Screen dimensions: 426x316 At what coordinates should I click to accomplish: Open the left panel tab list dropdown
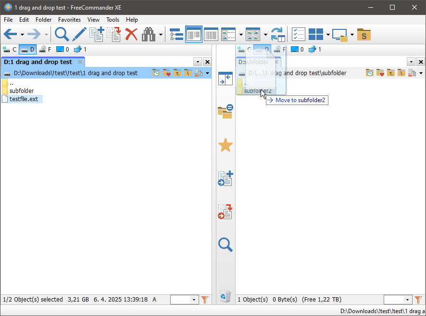(x=198, y=62)
